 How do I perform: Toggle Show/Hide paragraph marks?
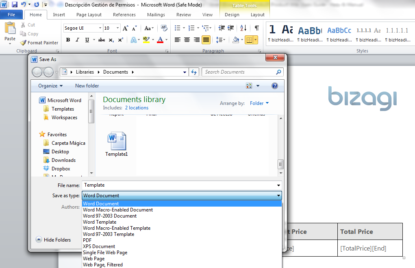[x=257, y=28]
